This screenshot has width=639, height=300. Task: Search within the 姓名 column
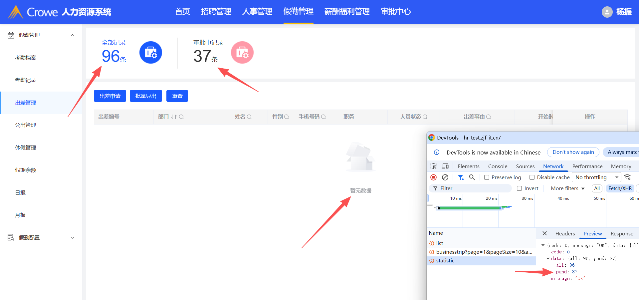(249, 117)
